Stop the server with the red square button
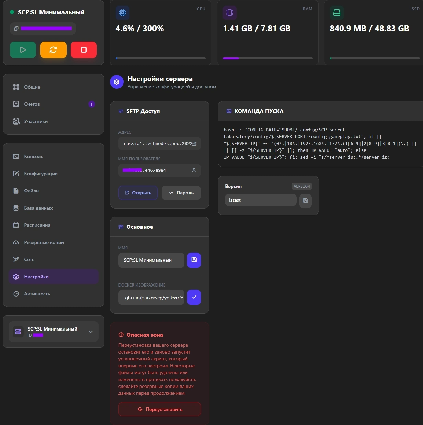 pyautogui.click(x=84, y=50)
